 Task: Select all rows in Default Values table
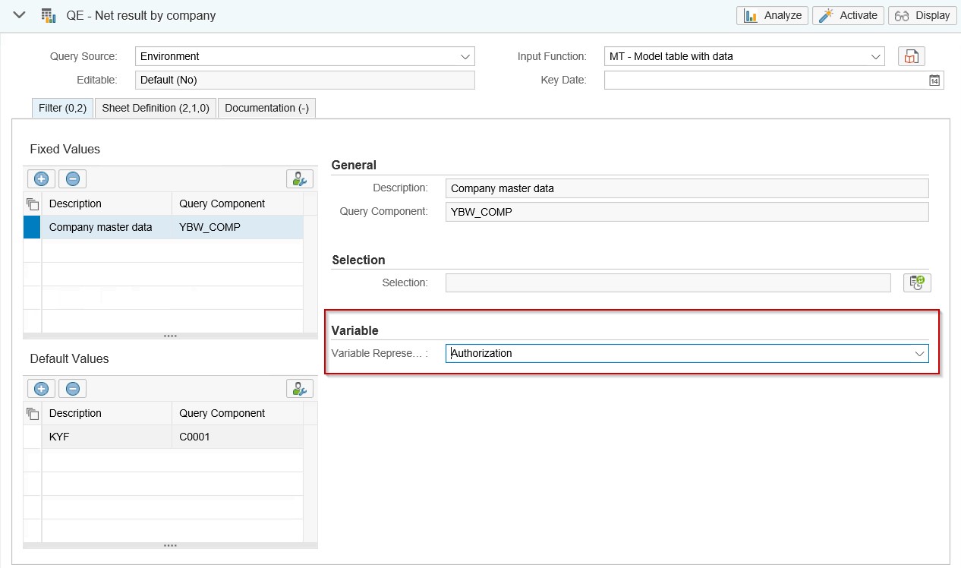click(x=33, y=414)
